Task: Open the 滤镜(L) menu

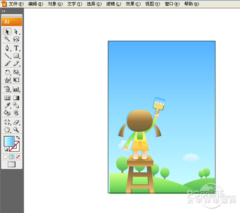Action: click(114, 4)
